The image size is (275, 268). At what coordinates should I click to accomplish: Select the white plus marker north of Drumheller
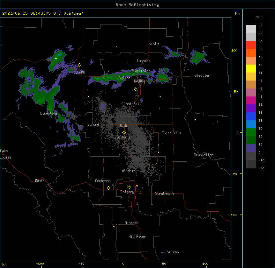195,119
